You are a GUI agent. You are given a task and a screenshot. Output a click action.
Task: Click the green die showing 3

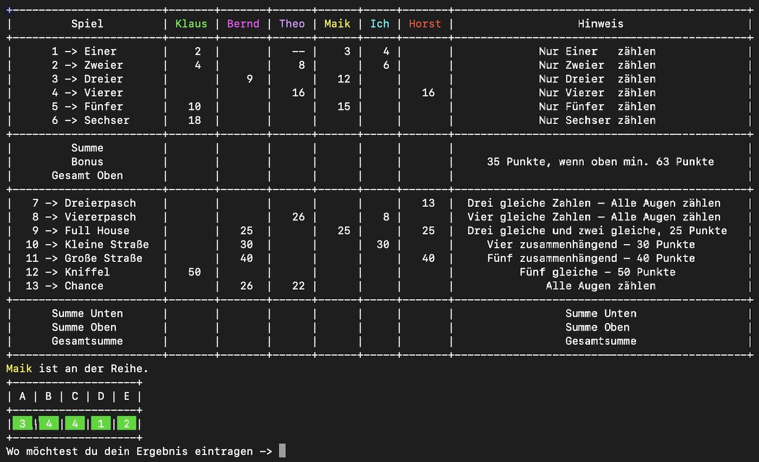(x=22, y=424)
